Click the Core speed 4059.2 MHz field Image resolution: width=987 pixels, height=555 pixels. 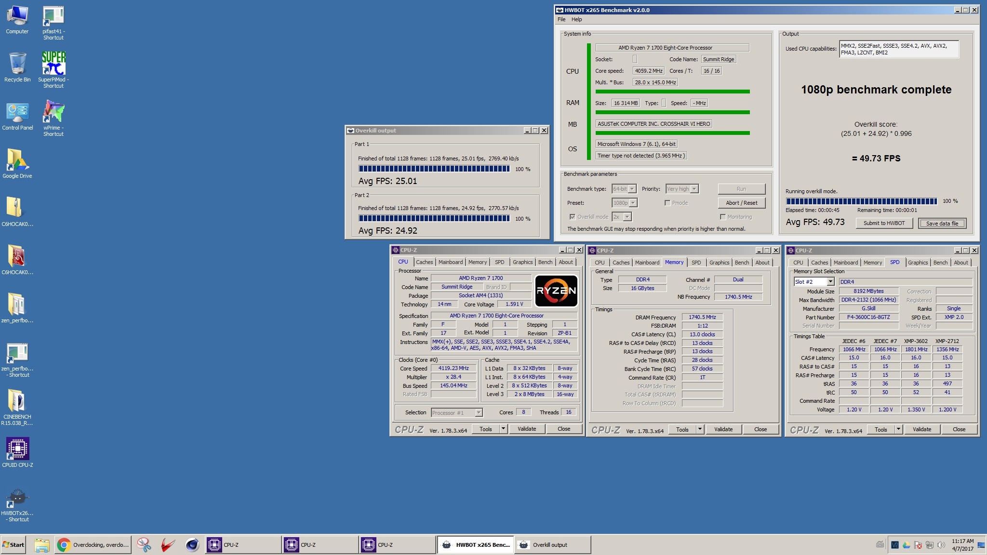[649, 71]
